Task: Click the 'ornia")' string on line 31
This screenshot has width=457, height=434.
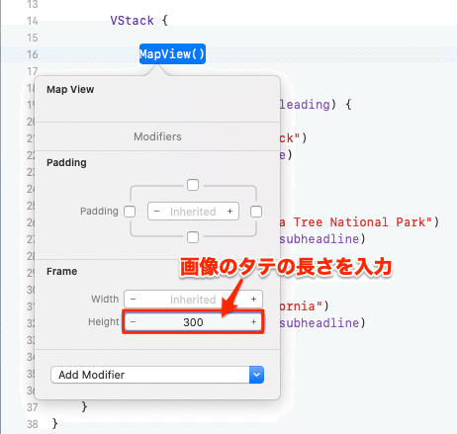Action: coord(304,306)
